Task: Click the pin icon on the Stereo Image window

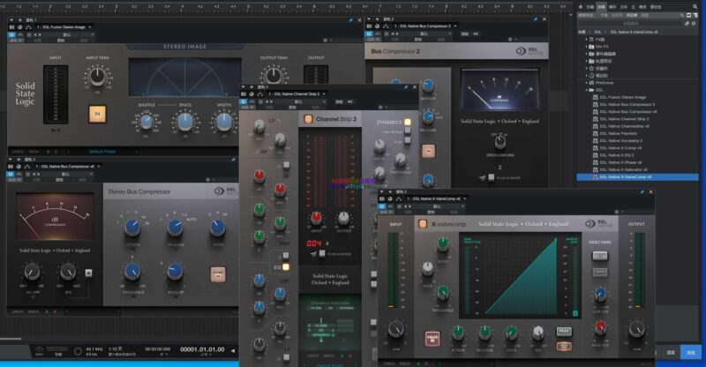Action: tap(350, 20)
